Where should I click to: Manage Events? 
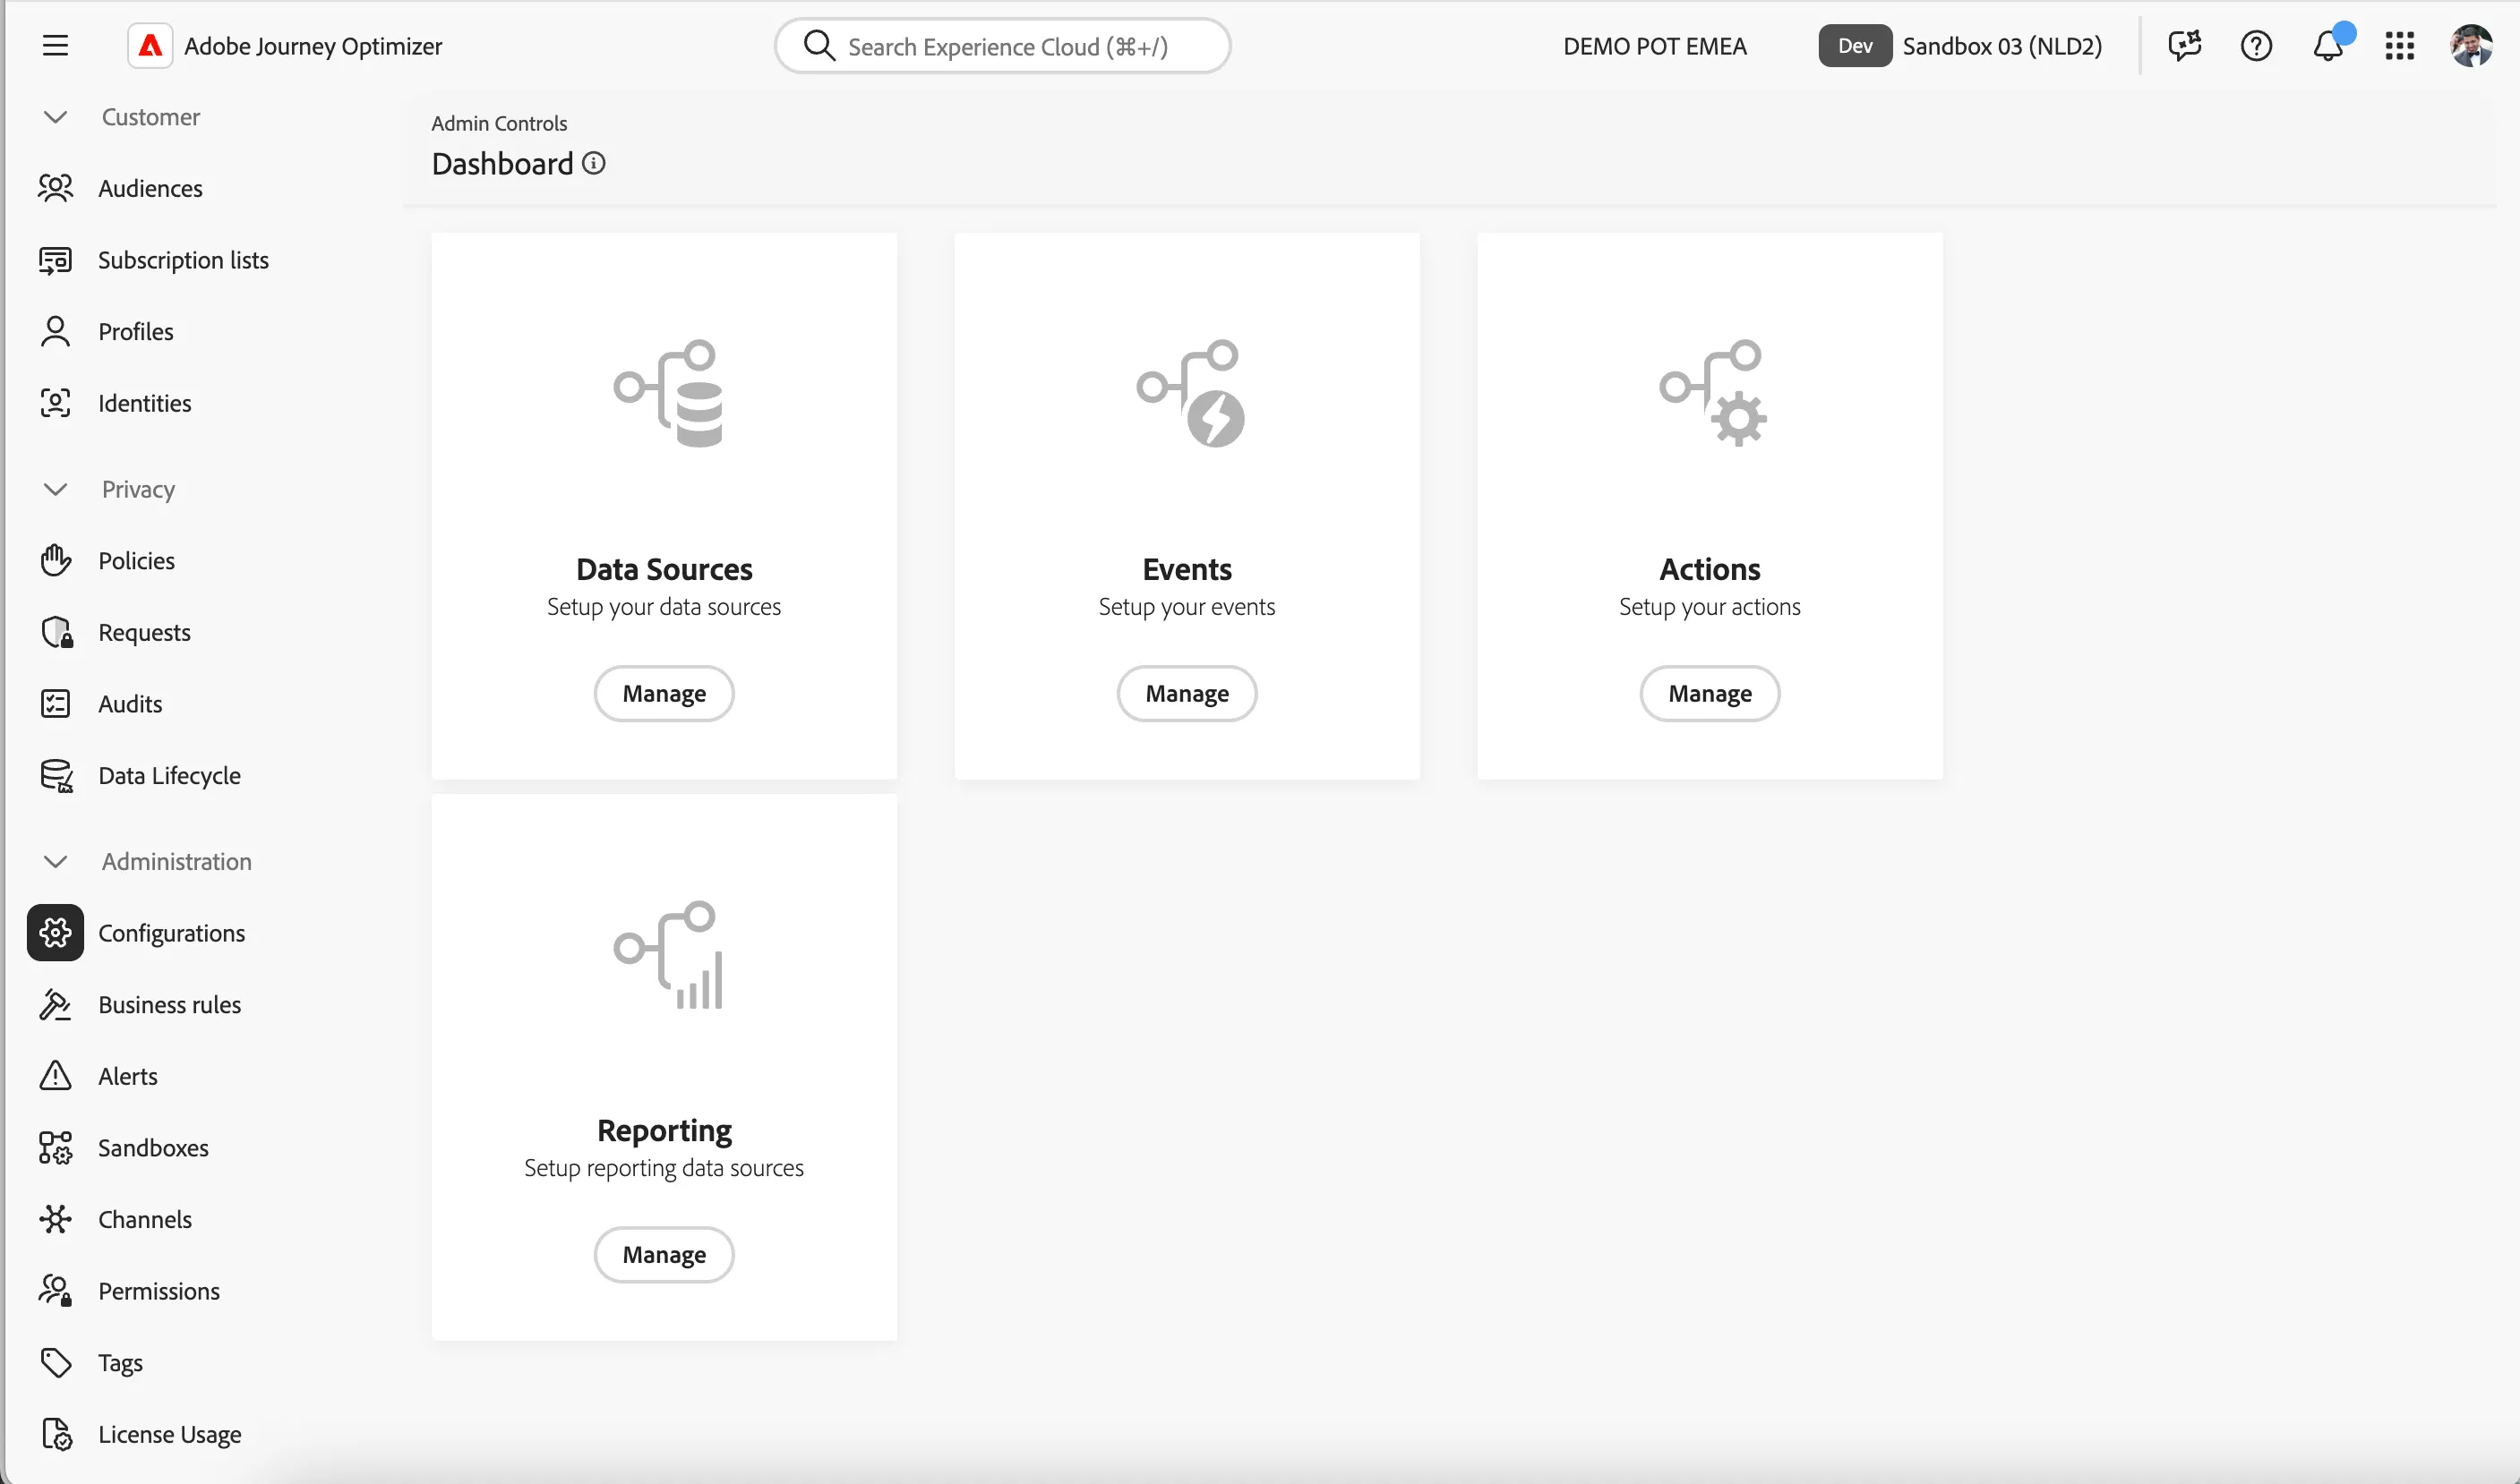1187,694
